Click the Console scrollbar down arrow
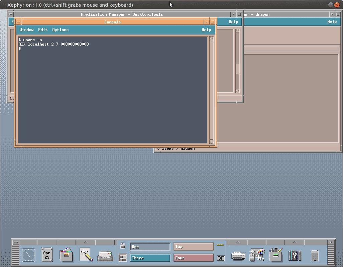This screenshot has height=267, width=343. (211, 142)
